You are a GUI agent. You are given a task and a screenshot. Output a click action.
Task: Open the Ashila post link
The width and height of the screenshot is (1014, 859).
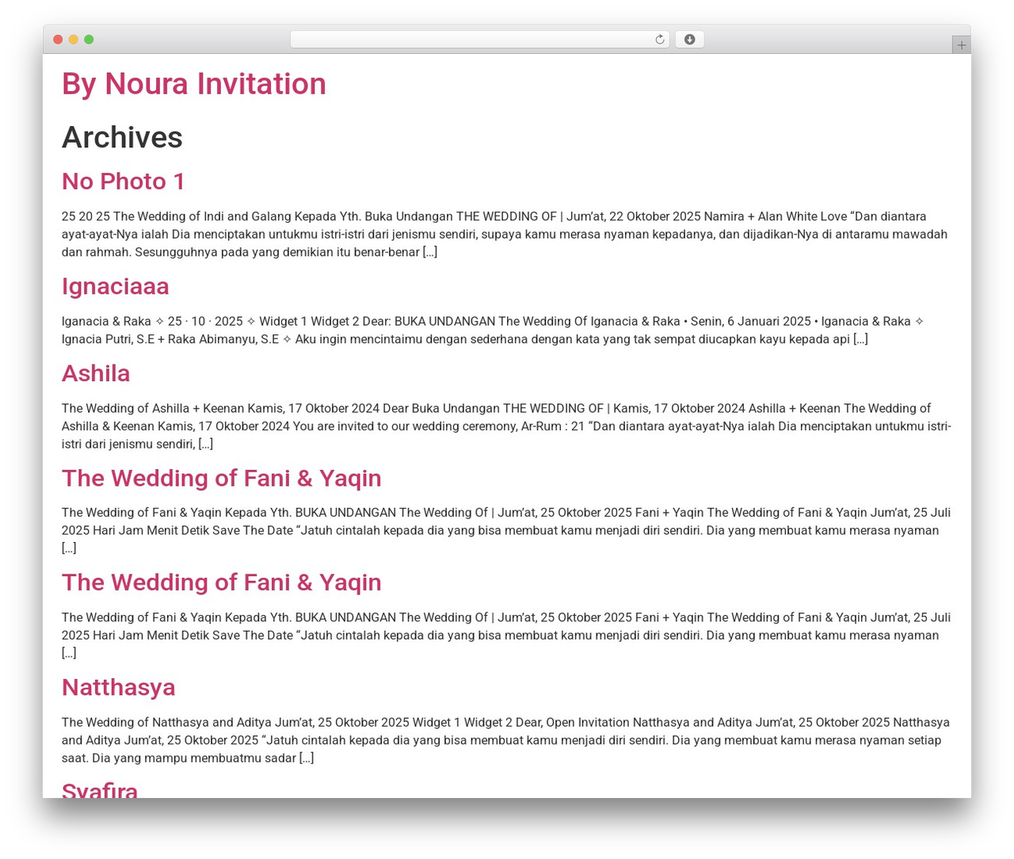(96, 373)
